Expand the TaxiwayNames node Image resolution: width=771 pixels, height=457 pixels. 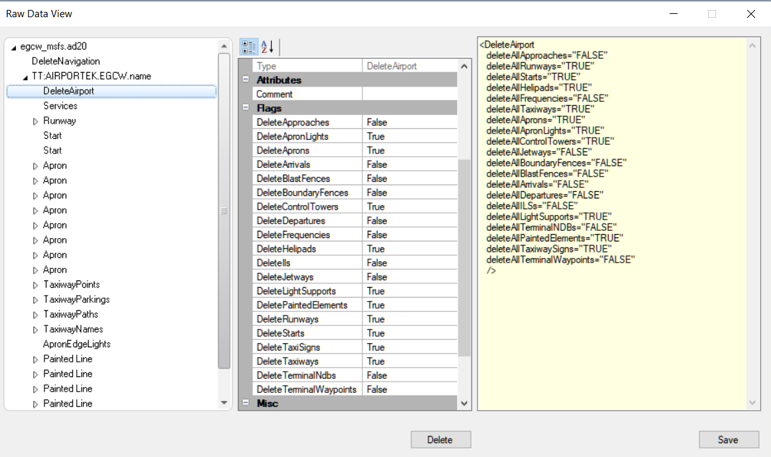(34, 329)
